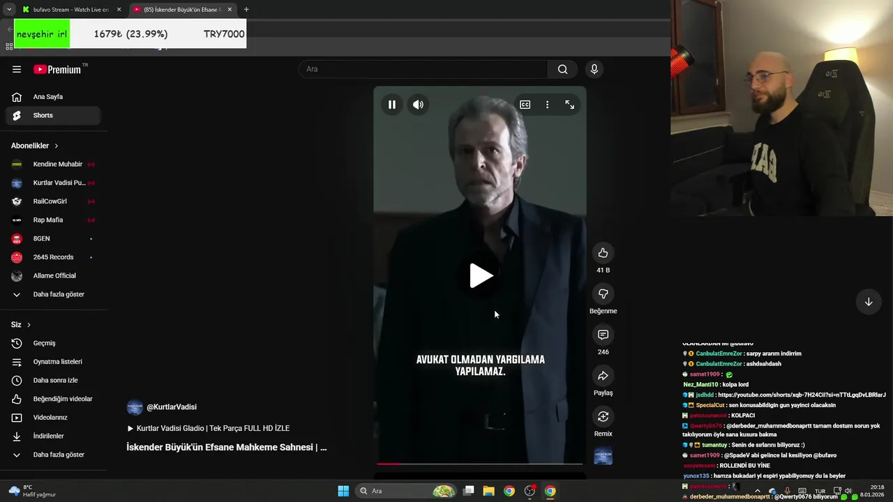Open Oynatma listeleri
This screenshot has height=502, width=893.
coord(52,362)
